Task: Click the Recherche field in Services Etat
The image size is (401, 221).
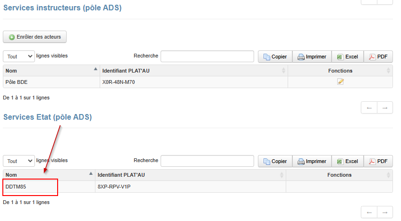Action: [x=207, y=161]
